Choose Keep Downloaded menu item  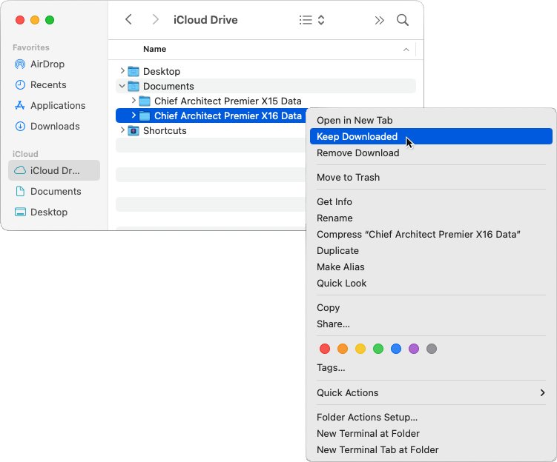[431, 136]
